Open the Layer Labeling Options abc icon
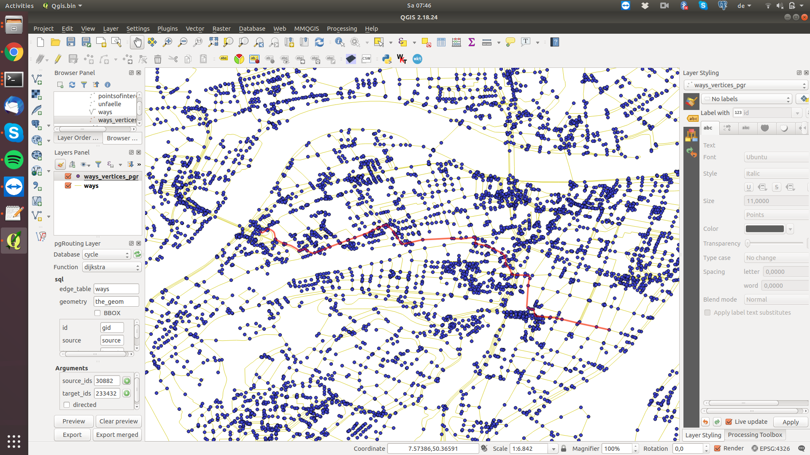Screen dimensions: 810x455 point(224,59)
